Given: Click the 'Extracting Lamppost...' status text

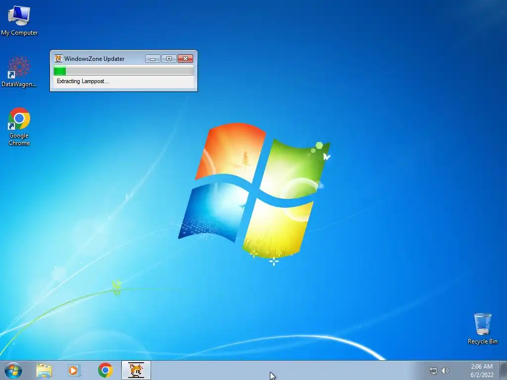Looking at the screenshot, I should tap(83, 81).
